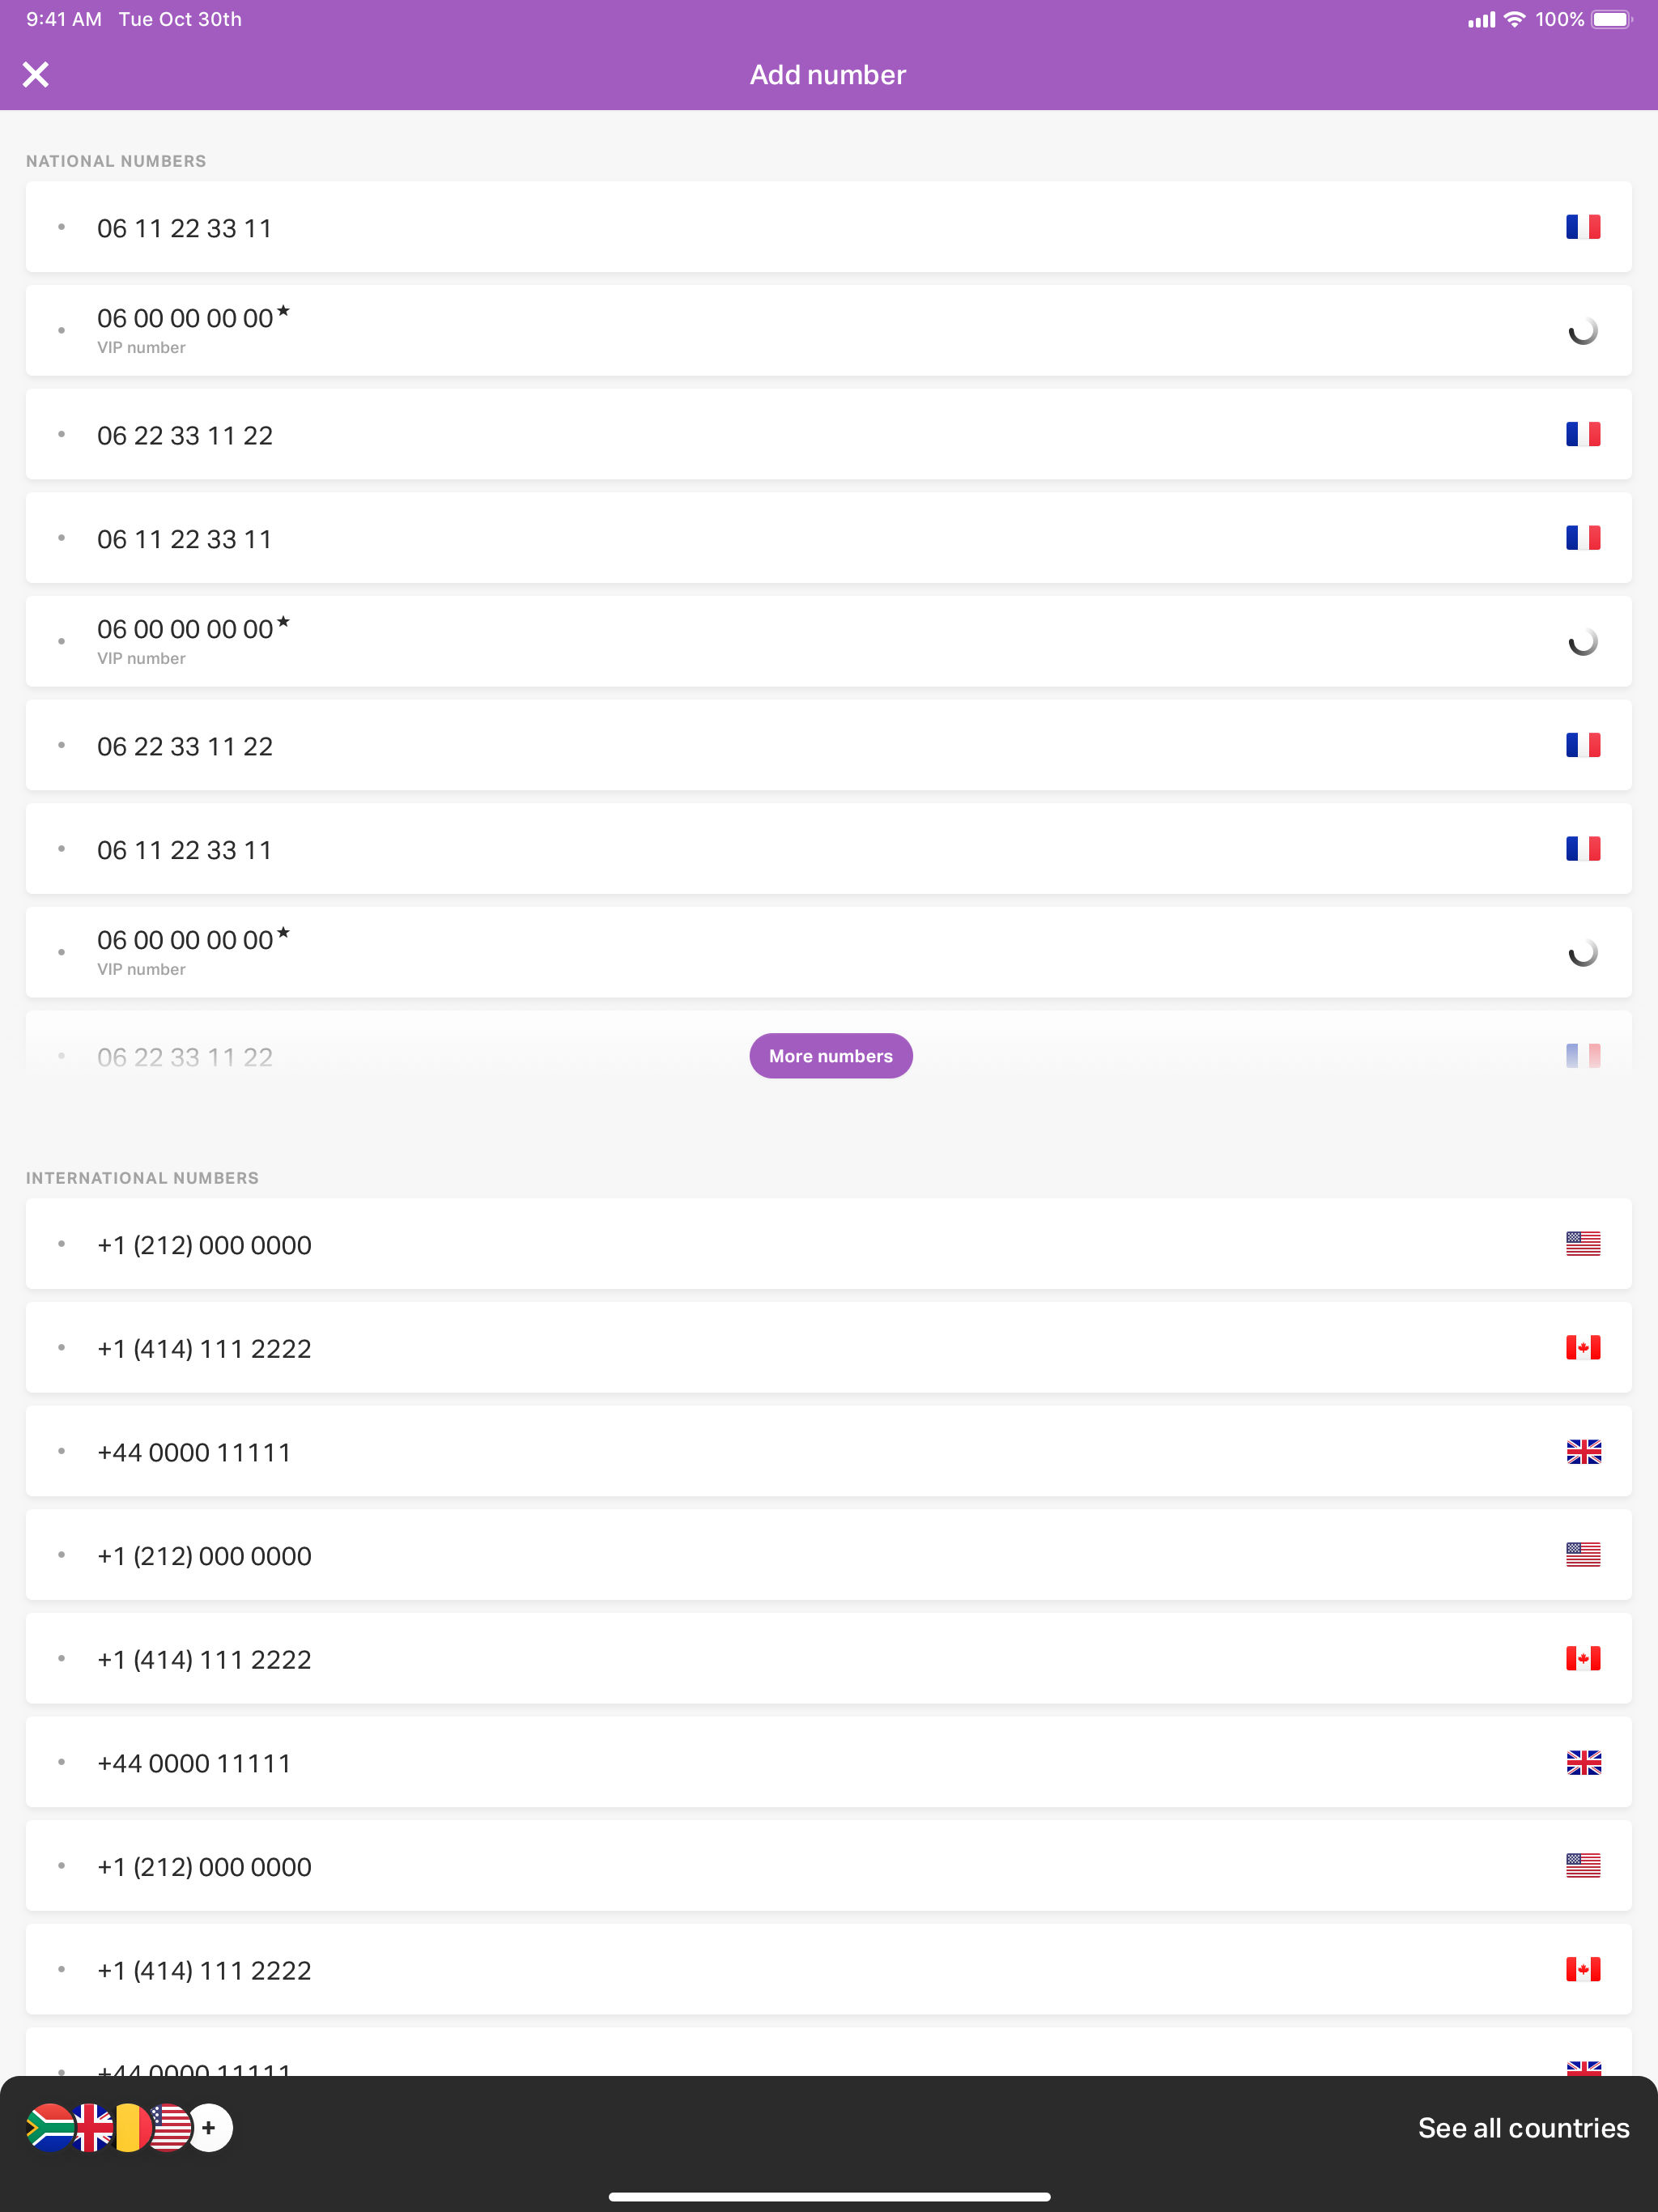Viewport: 1658px width, 2212px height.
Task: Open See all countries
Action: click(1522, 2128)
